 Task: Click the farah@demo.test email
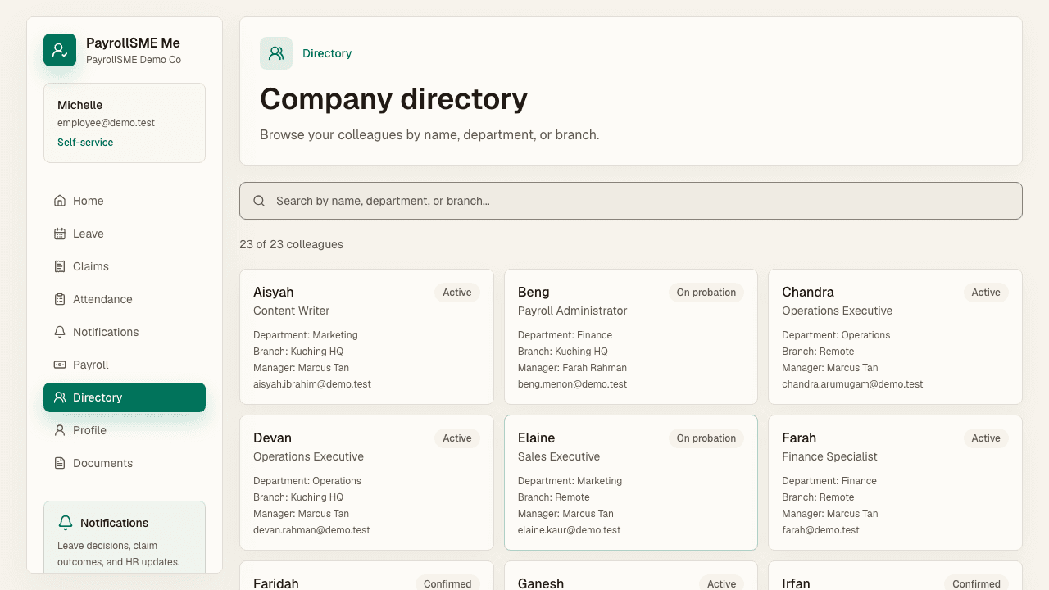pos(820,530)
